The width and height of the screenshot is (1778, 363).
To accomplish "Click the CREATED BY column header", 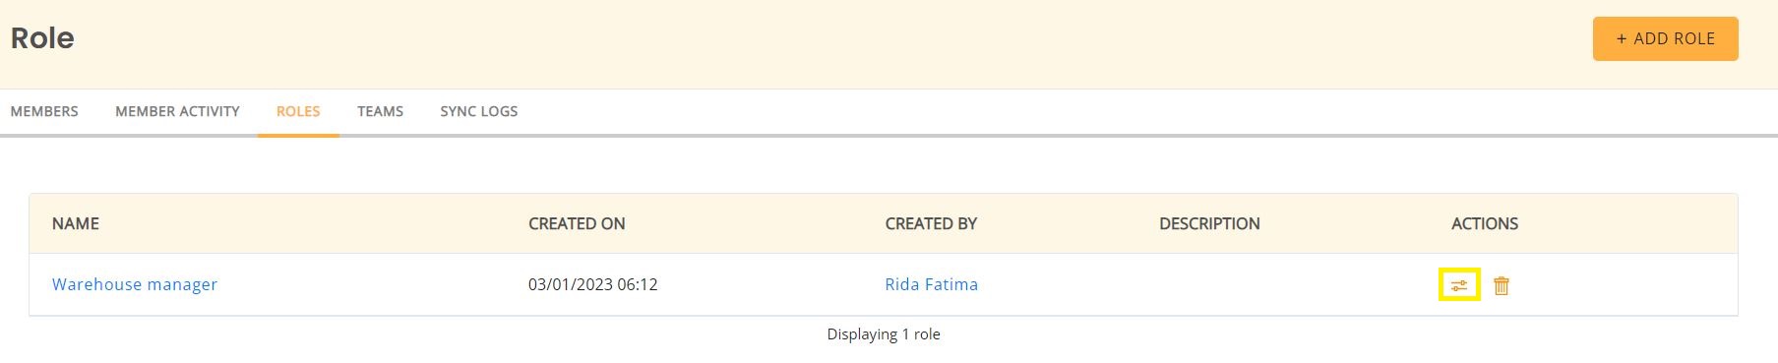I will tap(931, 223).
